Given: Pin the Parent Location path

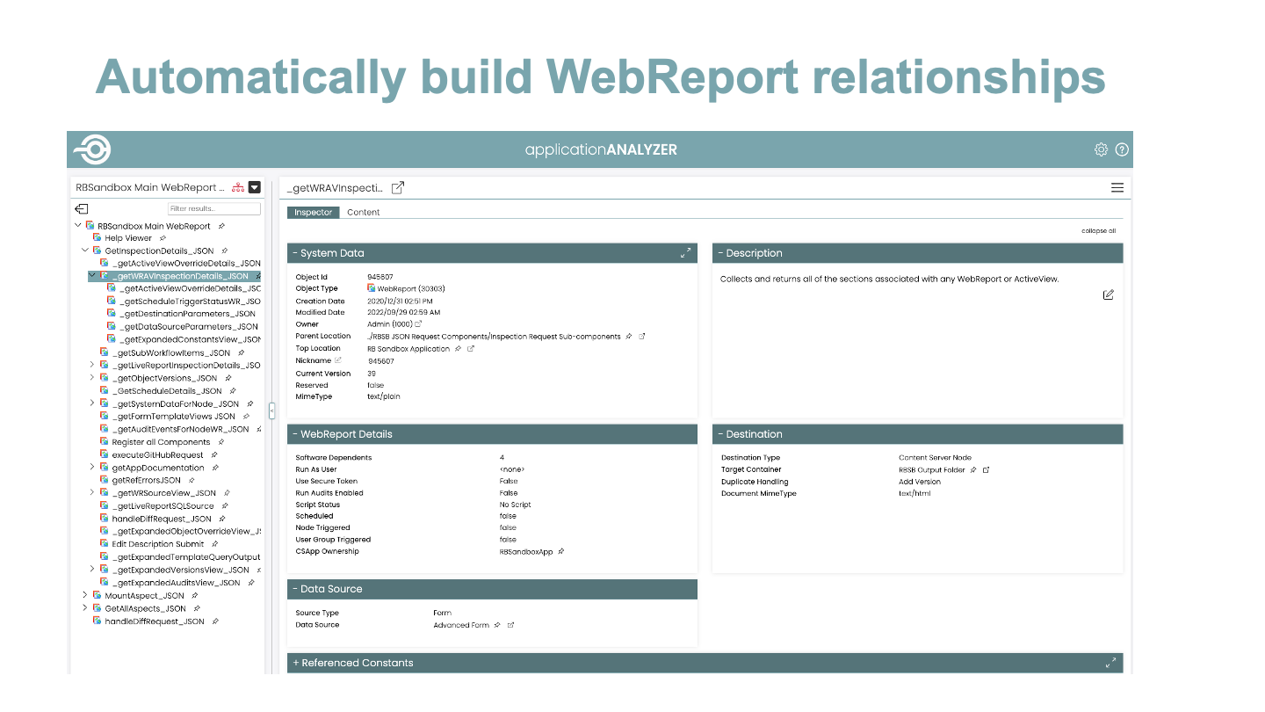Looking at the screenshot, I should (629, 337).
